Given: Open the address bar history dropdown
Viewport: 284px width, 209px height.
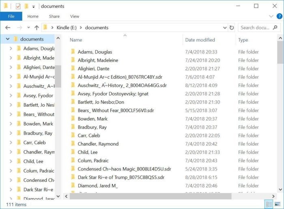Looking at the screenshot, I should [225, 28].
